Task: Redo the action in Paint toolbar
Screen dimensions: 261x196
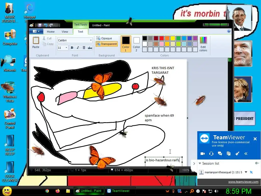Action: pyautogui.click(x=51, y=25)
